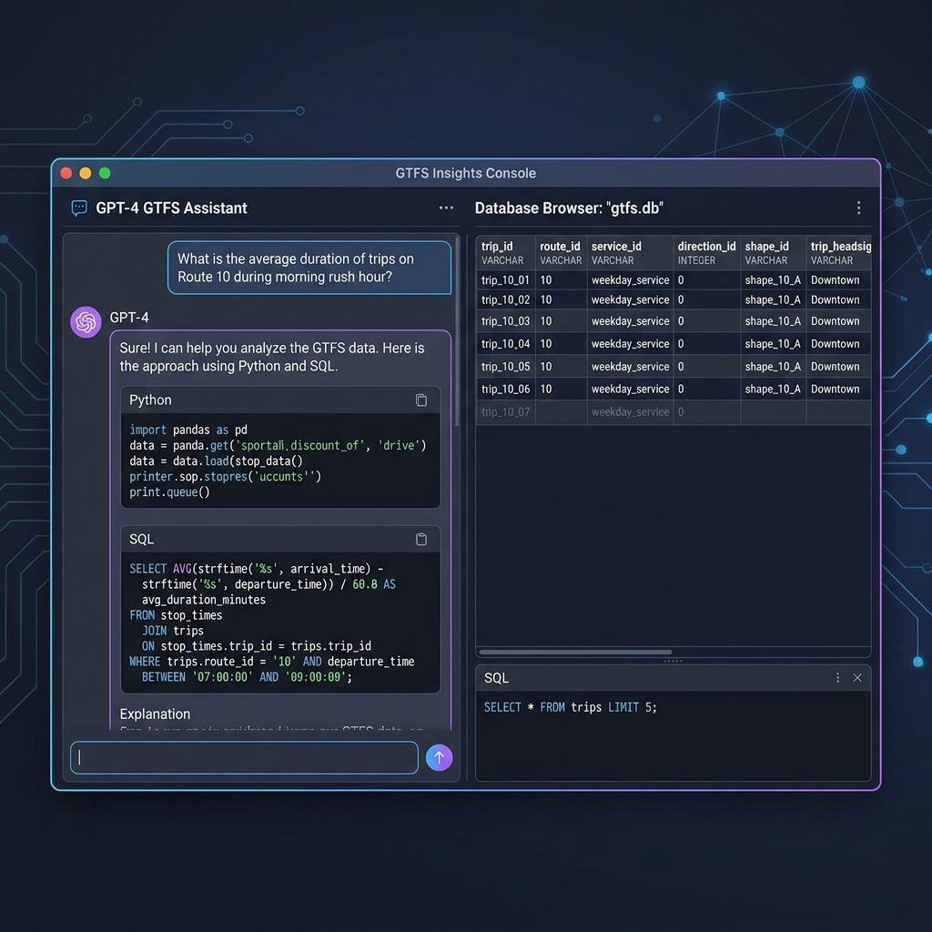The width and height of the screenshot is (932, 932).
Task: Click the GPT-4 avatar icon
Action: (x=86, y=322)
